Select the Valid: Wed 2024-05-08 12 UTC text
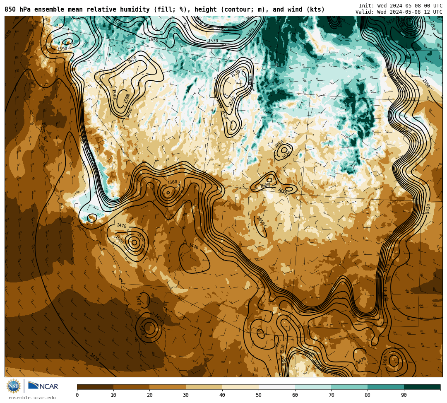Screen dimensions: 447x403 click(x=399, y=12)
